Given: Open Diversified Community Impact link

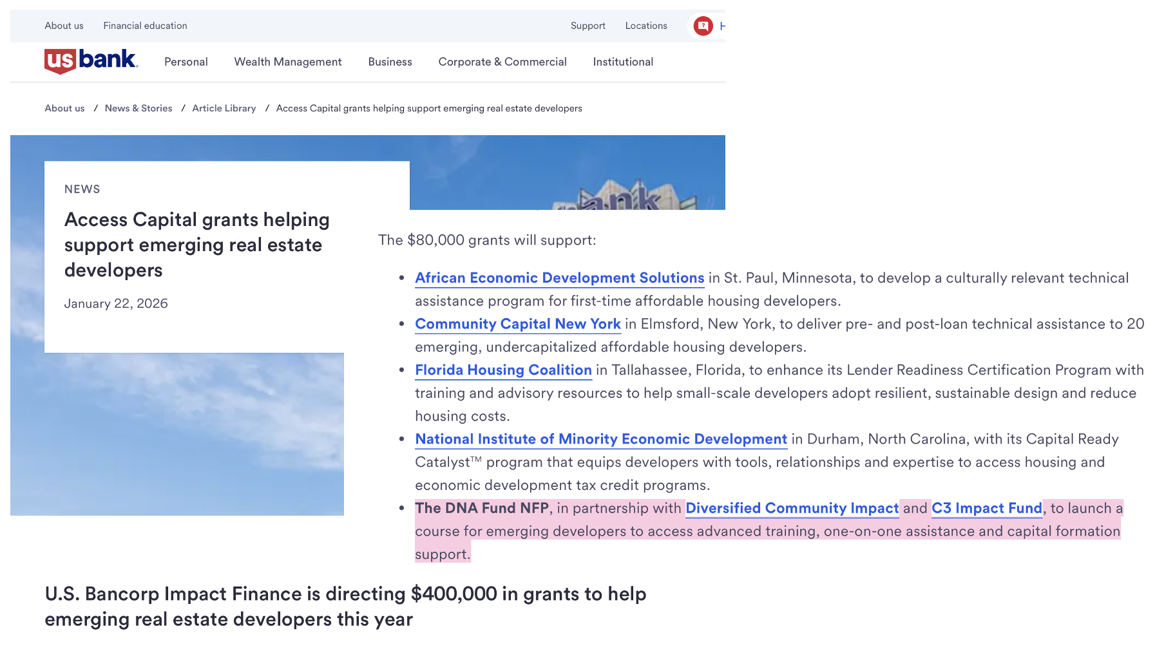Looking at the screenshot, I should tap(792, 508).
